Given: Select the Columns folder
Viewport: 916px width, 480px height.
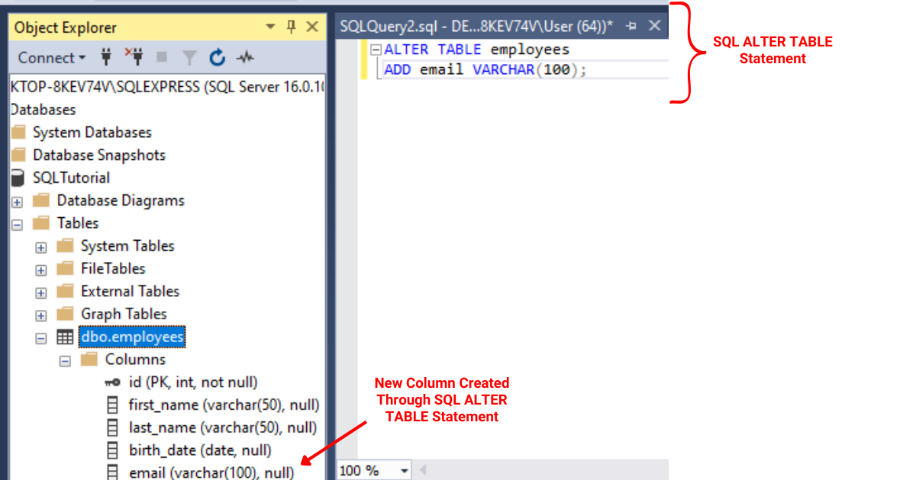Looking at the screenshot, I should pos(135,360).
